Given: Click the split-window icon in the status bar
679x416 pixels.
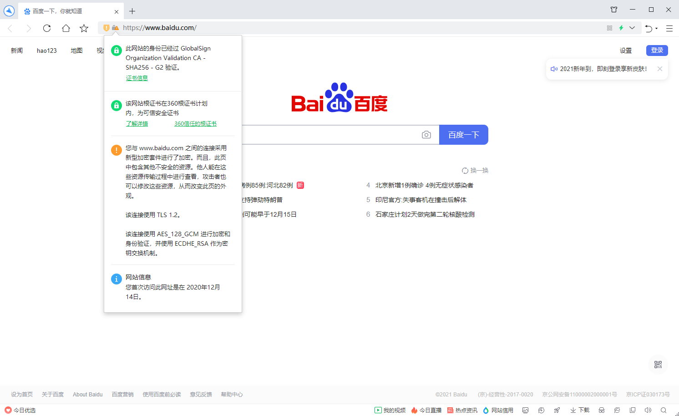Looking at the screenshot, I should pos(633,410).
